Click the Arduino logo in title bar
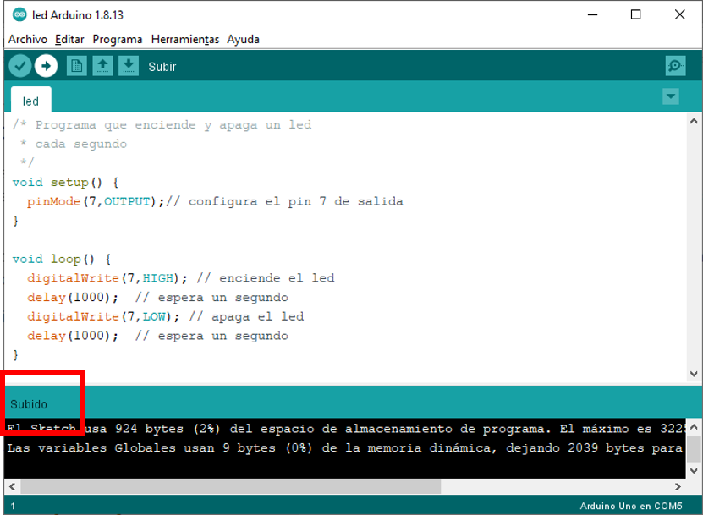Screen dimensions: 703x515 tap(19, 14)
